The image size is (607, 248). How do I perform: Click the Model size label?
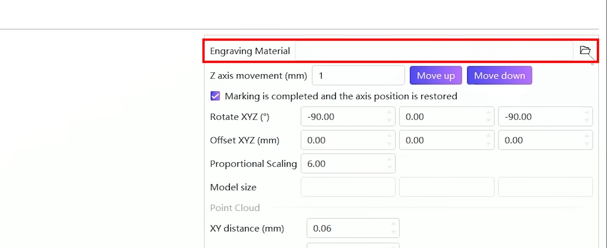click(233, 187)
